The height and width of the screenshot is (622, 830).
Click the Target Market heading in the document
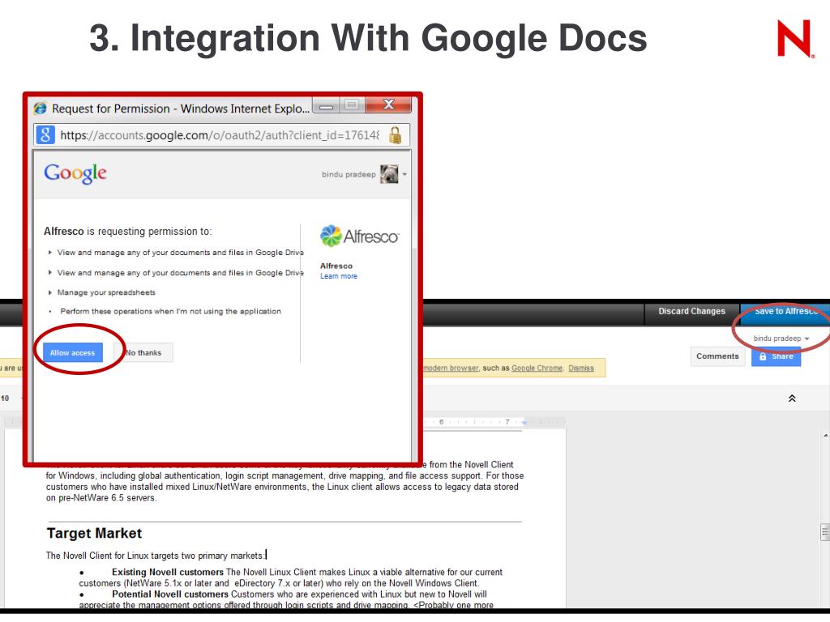click(x=94, y=533)
